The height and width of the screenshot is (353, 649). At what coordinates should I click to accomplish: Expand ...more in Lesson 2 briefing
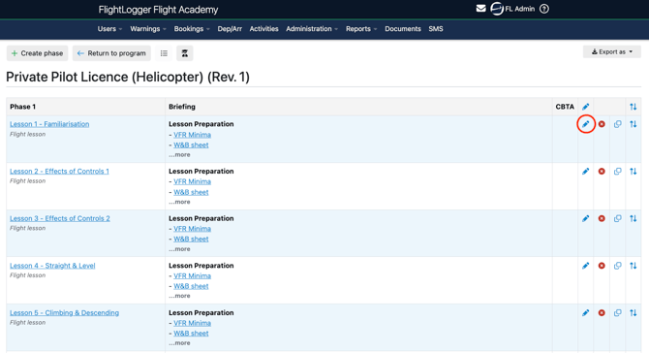pyautogui.click(x=179, y=202)
